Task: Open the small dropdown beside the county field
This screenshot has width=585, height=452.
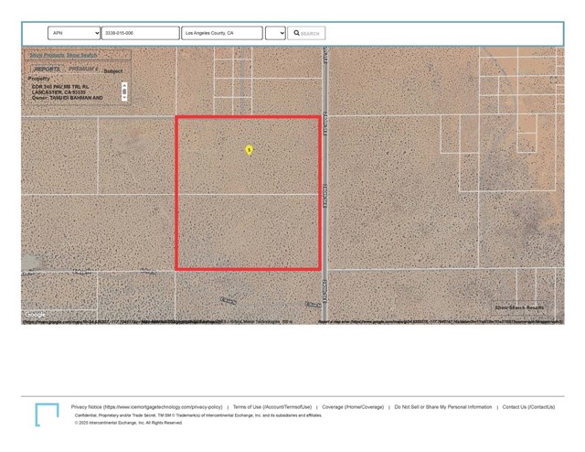Action: [275, 33]
